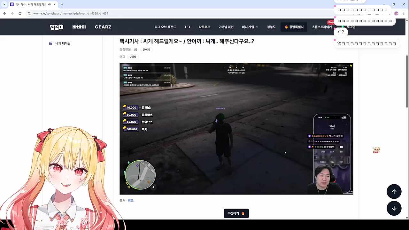Screen dimensions: 409x230
Task: Go back with the browser back arrow
Action: click(x=5, y=13)
